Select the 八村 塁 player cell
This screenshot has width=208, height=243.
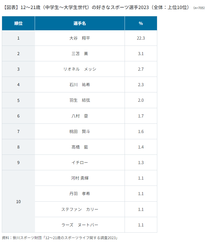(x=80, y=116)
